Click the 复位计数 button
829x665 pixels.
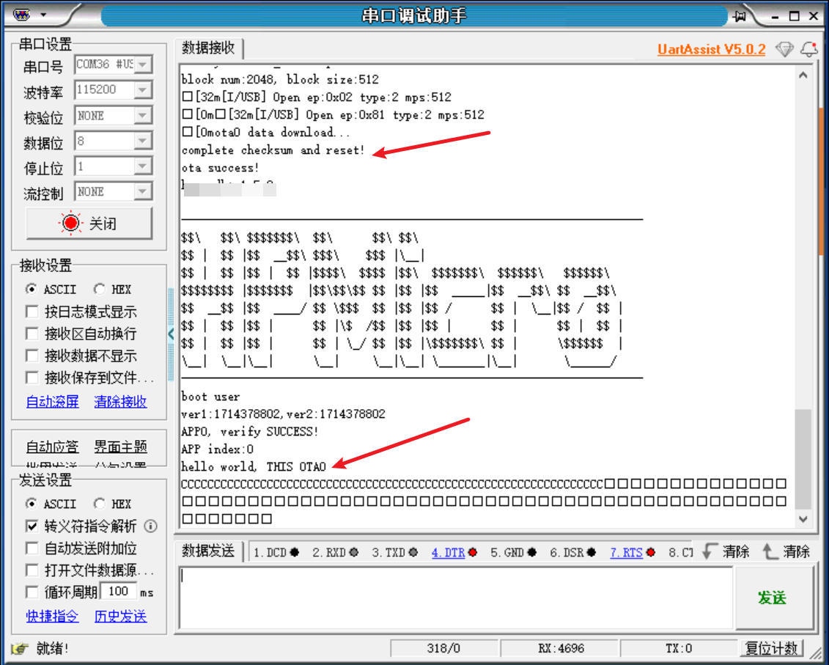pos(771,649)
